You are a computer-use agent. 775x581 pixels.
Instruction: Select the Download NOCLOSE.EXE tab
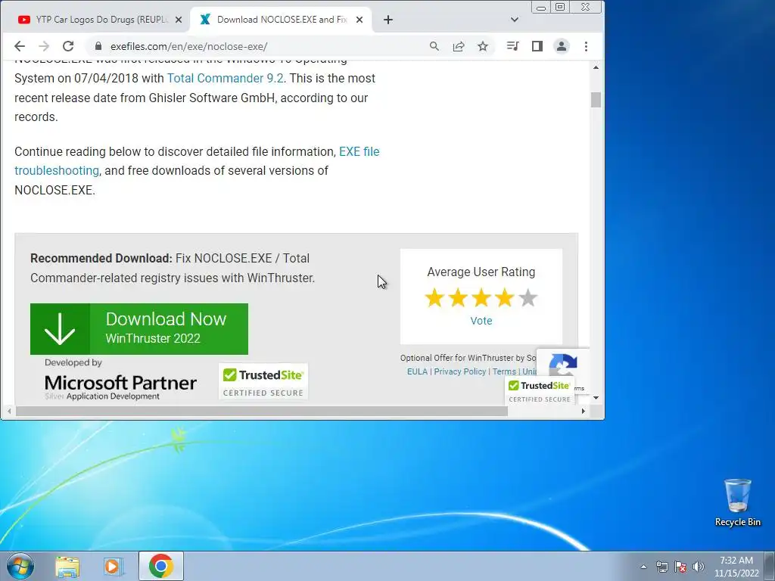tap(281, 20)
